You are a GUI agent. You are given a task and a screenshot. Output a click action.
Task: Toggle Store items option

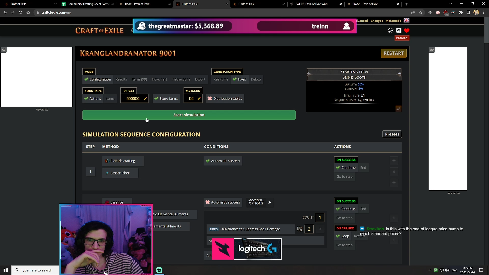coord(166,99)
